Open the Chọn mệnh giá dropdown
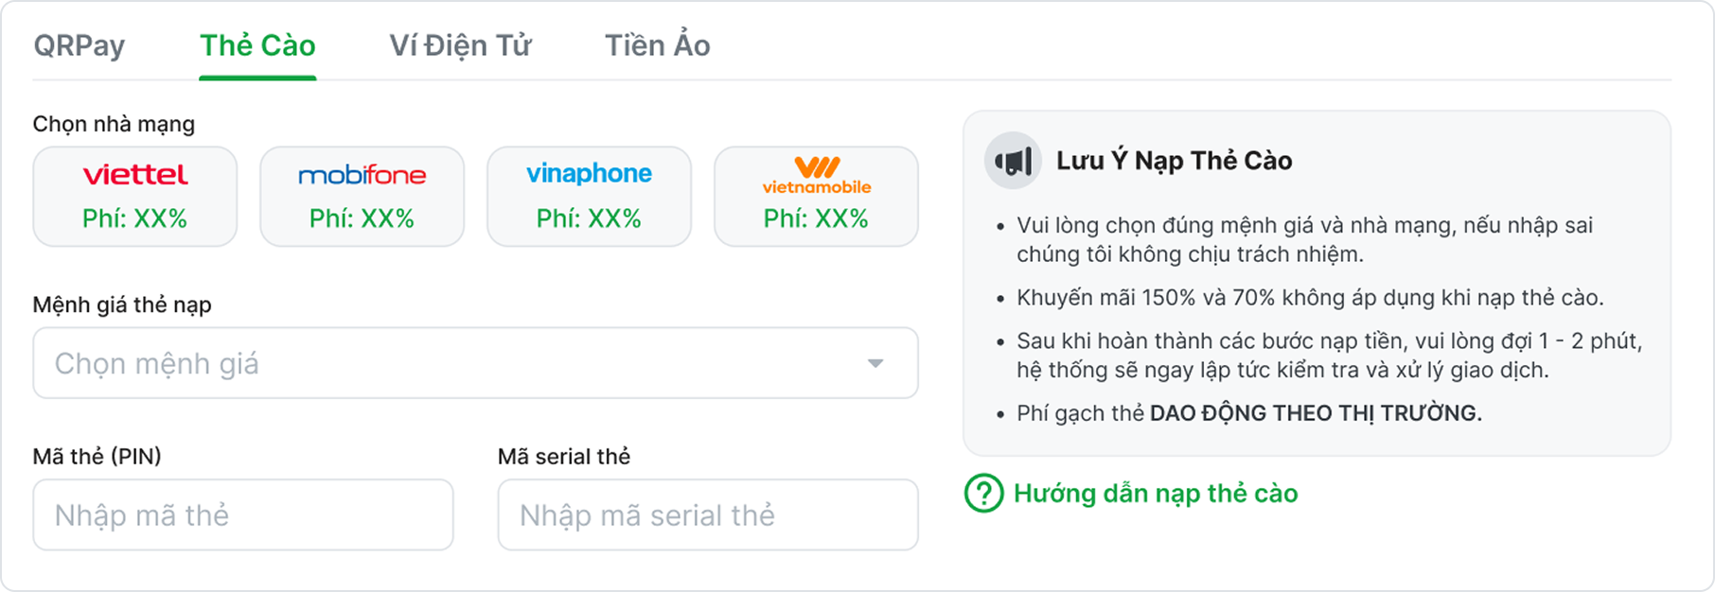The width and height of the screenshot is (1715, 592). (x=454, y=363)
